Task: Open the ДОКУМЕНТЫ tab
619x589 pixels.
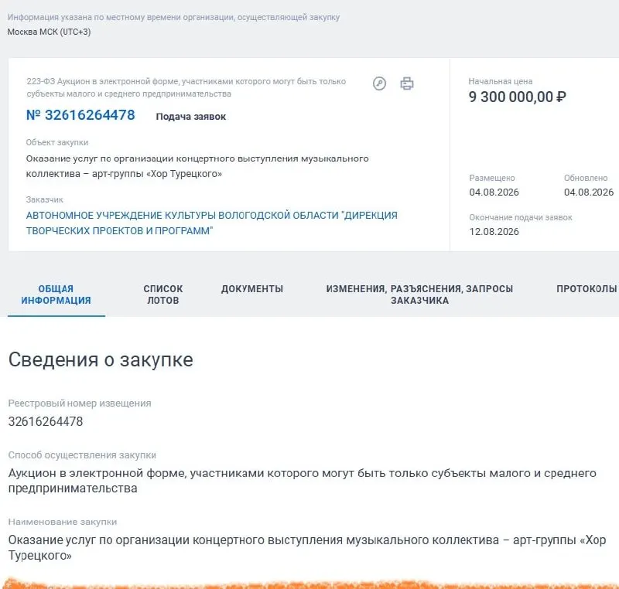Action: (252, 289)
